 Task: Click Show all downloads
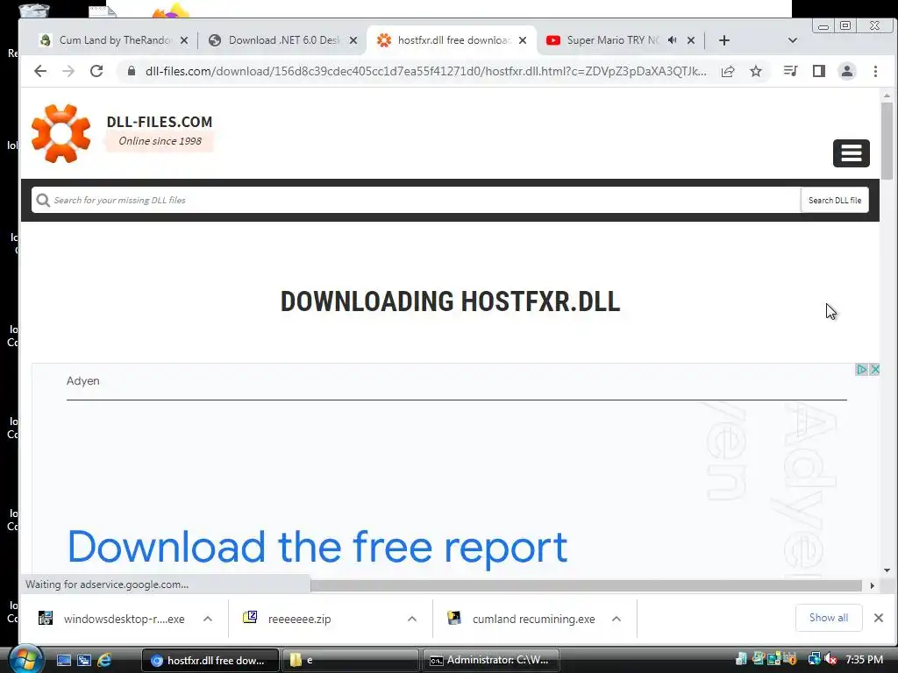click(828, 618)
